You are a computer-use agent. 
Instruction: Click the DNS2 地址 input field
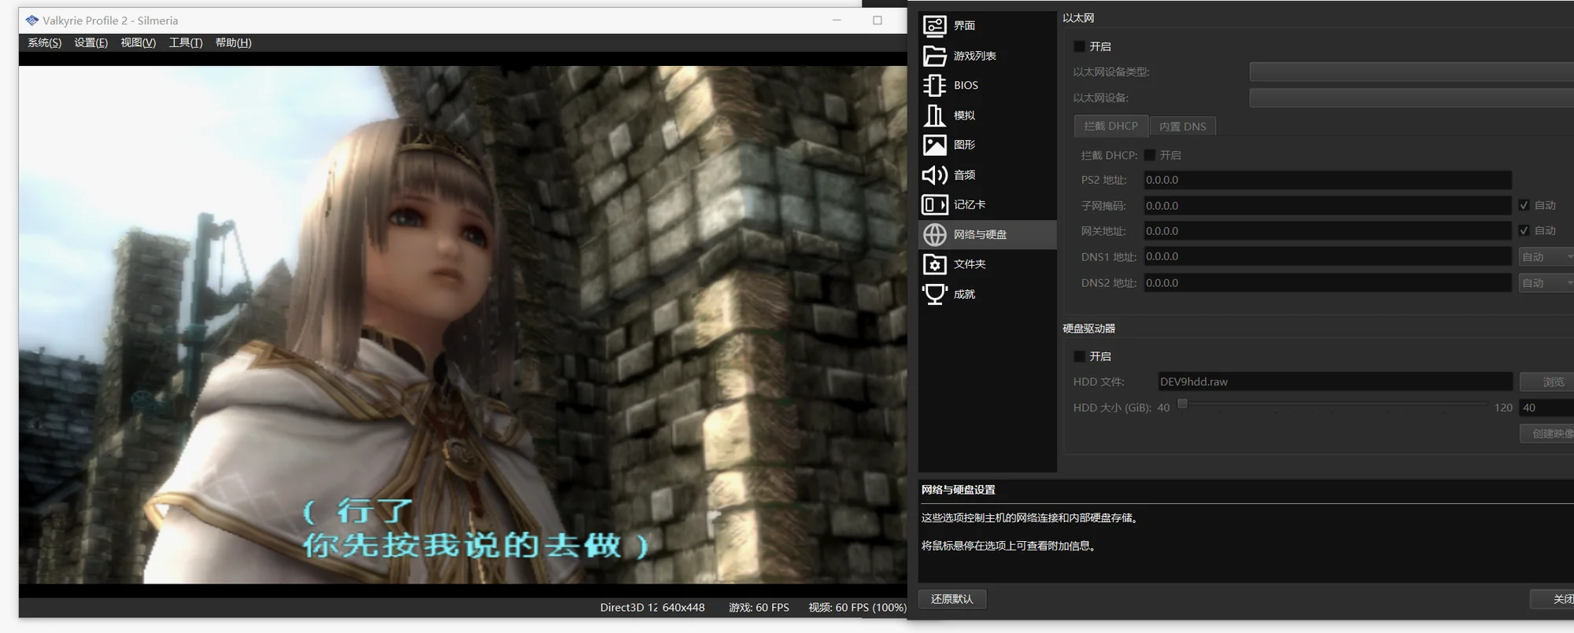[1327, 283]
